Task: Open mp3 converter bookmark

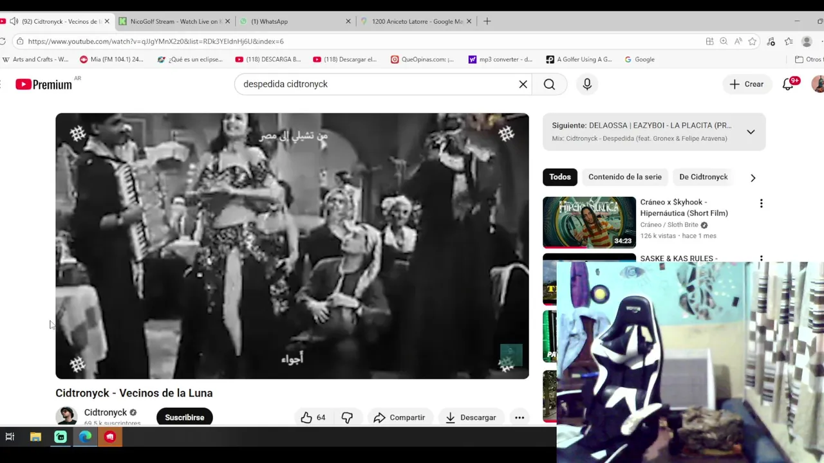Action: [x=500, y=59]
